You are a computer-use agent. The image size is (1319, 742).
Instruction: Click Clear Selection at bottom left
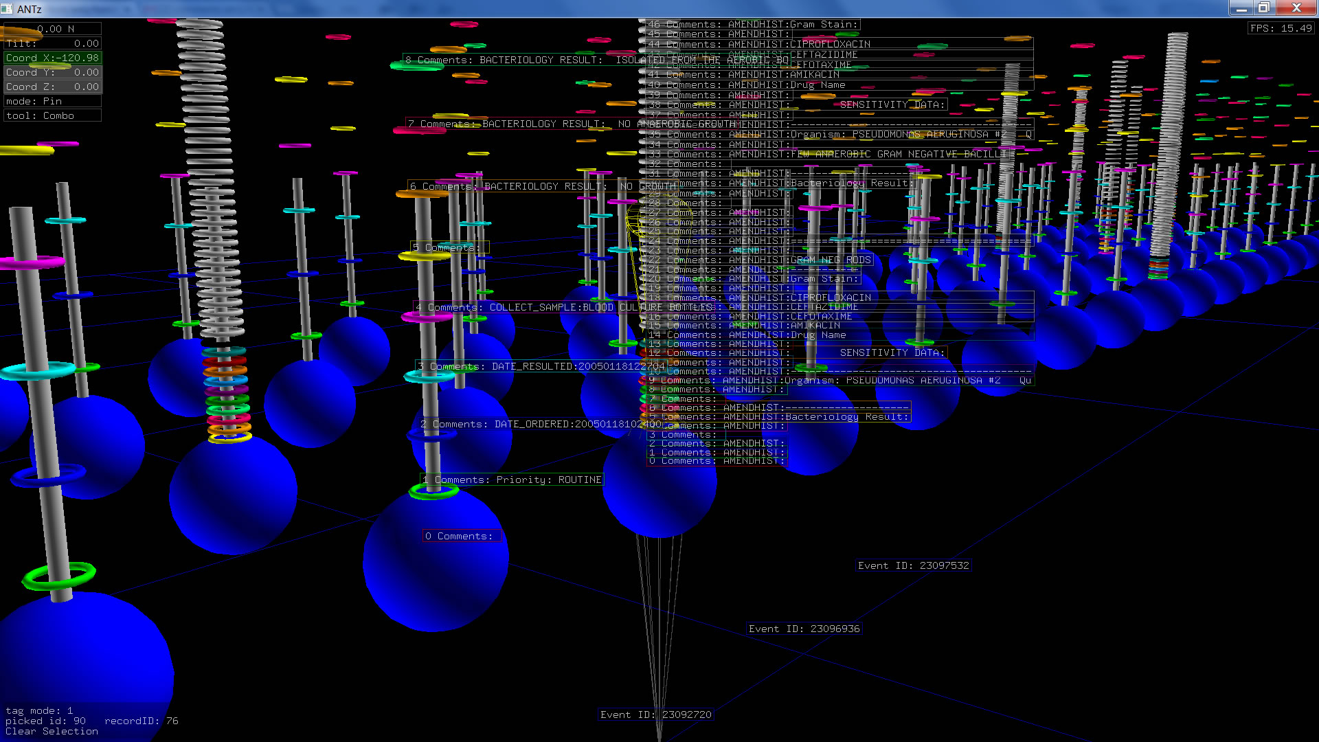point(52,731)
